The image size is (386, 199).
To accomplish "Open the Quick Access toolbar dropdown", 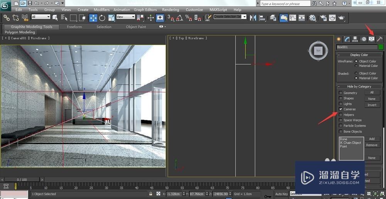I will coord(63,3).
